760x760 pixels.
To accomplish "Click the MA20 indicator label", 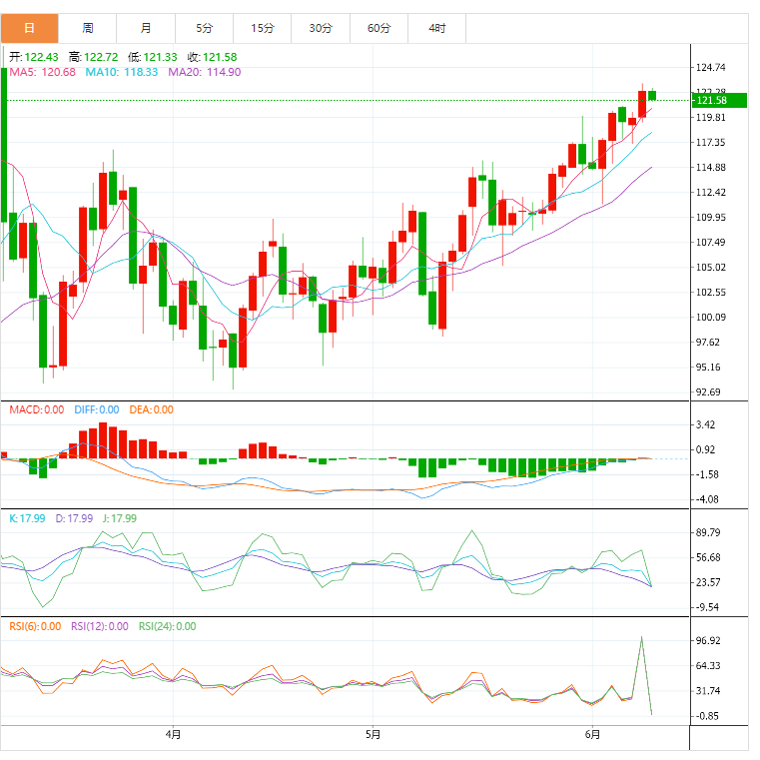I will tap(205, 72).
